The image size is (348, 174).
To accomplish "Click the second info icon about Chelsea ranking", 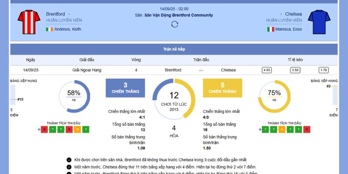I will 69,167.
